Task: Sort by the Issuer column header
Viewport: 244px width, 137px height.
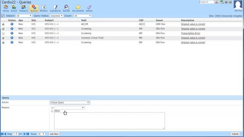Action: 159,20
